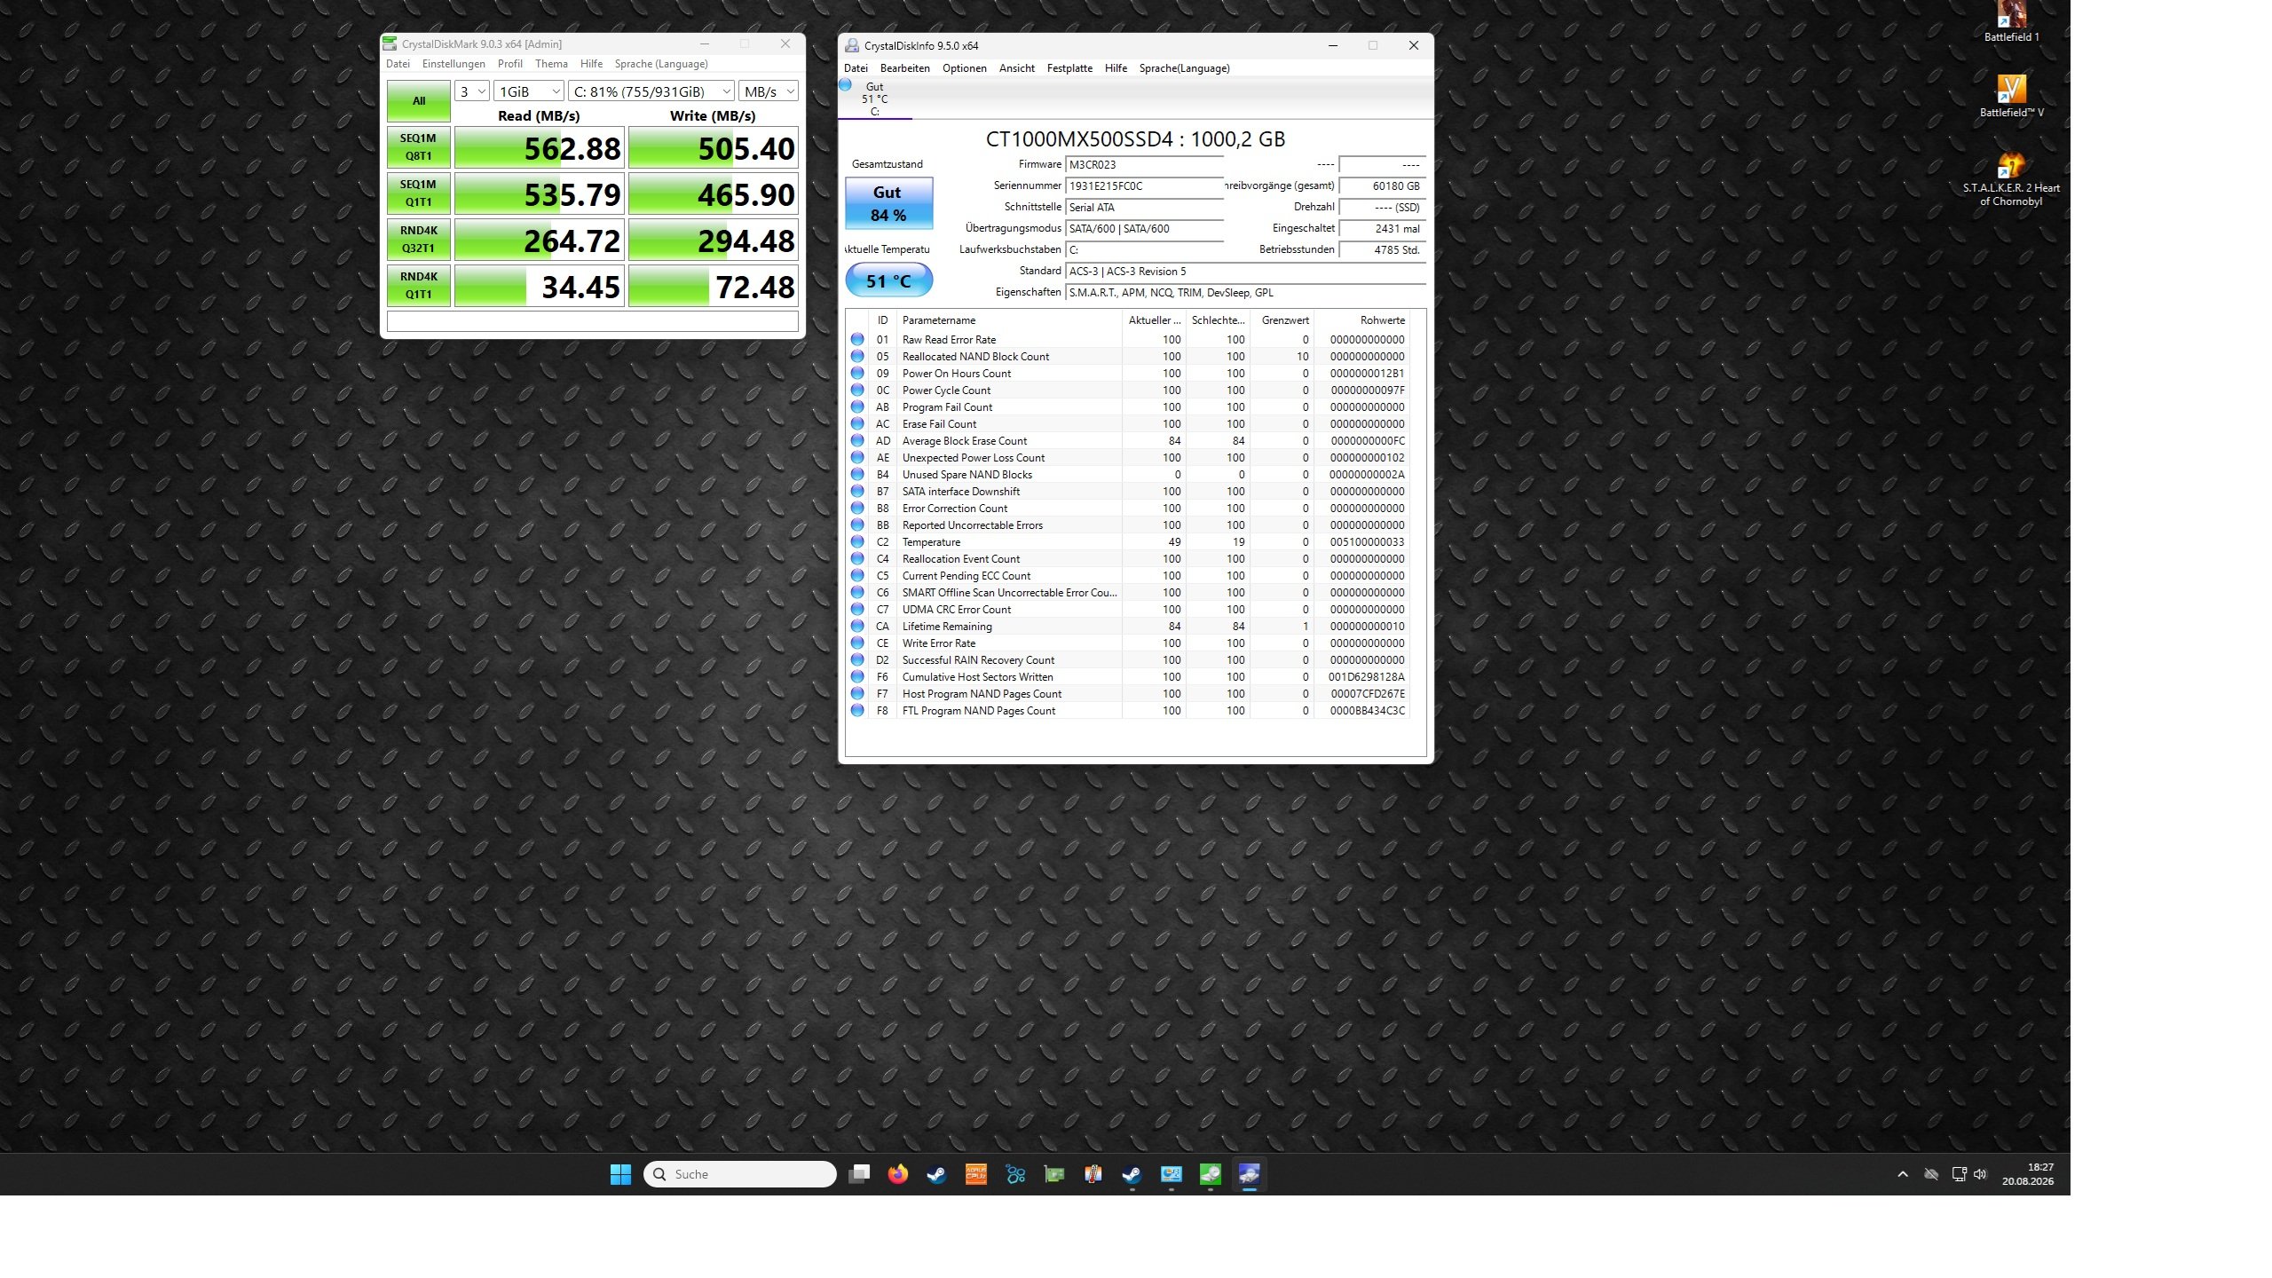Screen dimensions: 2272x1278
Task: Click the CrystalDiskMark title bar icon
Action: coord(389,43)
